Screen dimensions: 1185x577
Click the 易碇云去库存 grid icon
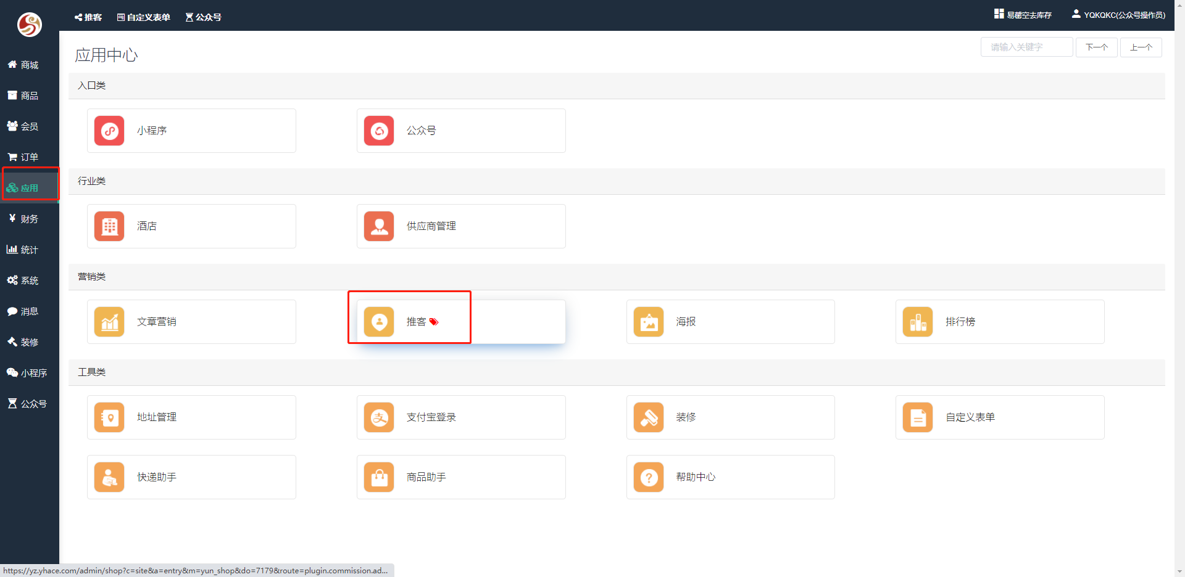coord(999,14)
